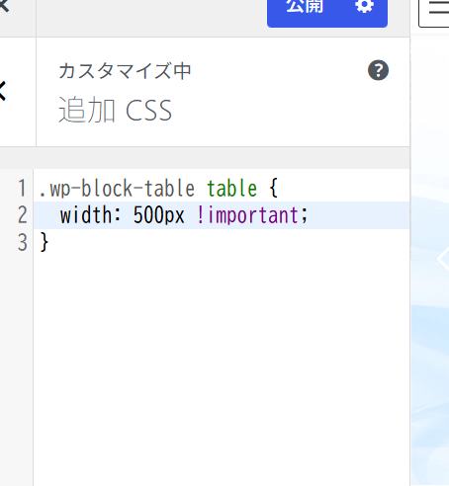
Task: Close the customizer with X icon
Action: pos(4,7)
